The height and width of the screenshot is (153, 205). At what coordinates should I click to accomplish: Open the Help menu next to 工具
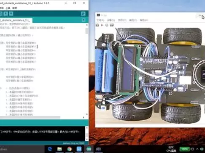point(14,8)
